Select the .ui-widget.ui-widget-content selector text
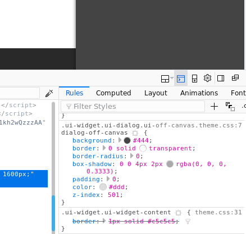The image size is (246, 234). tap(116, 212)
